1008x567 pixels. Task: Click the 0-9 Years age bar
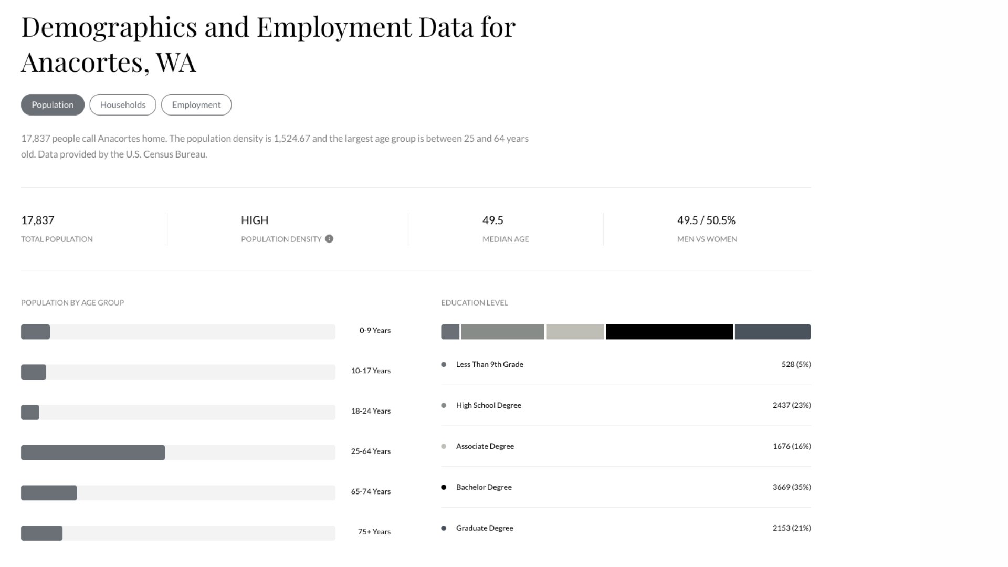click(35, 332)
